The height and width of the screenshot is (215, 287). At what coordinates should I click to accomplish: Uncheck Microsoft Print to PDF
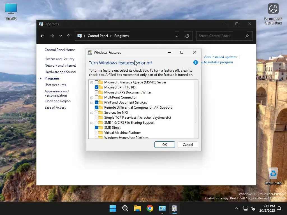[96, 87]
